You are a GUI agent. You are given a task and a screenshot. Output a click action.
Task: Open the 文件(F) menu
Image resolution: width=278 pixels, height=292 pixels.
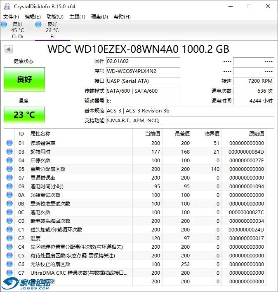[11, 17]
